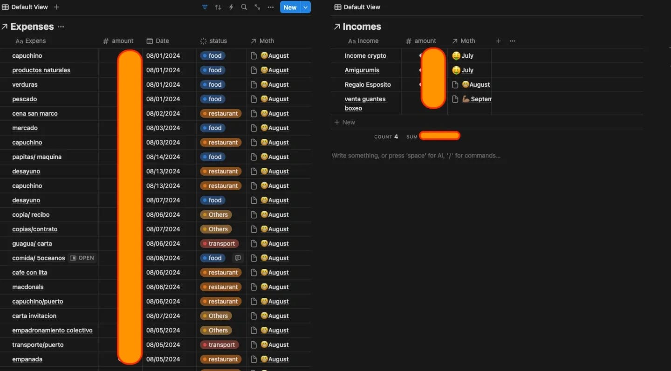Open the Date column header
671x371 pixels.
(158, 41)
